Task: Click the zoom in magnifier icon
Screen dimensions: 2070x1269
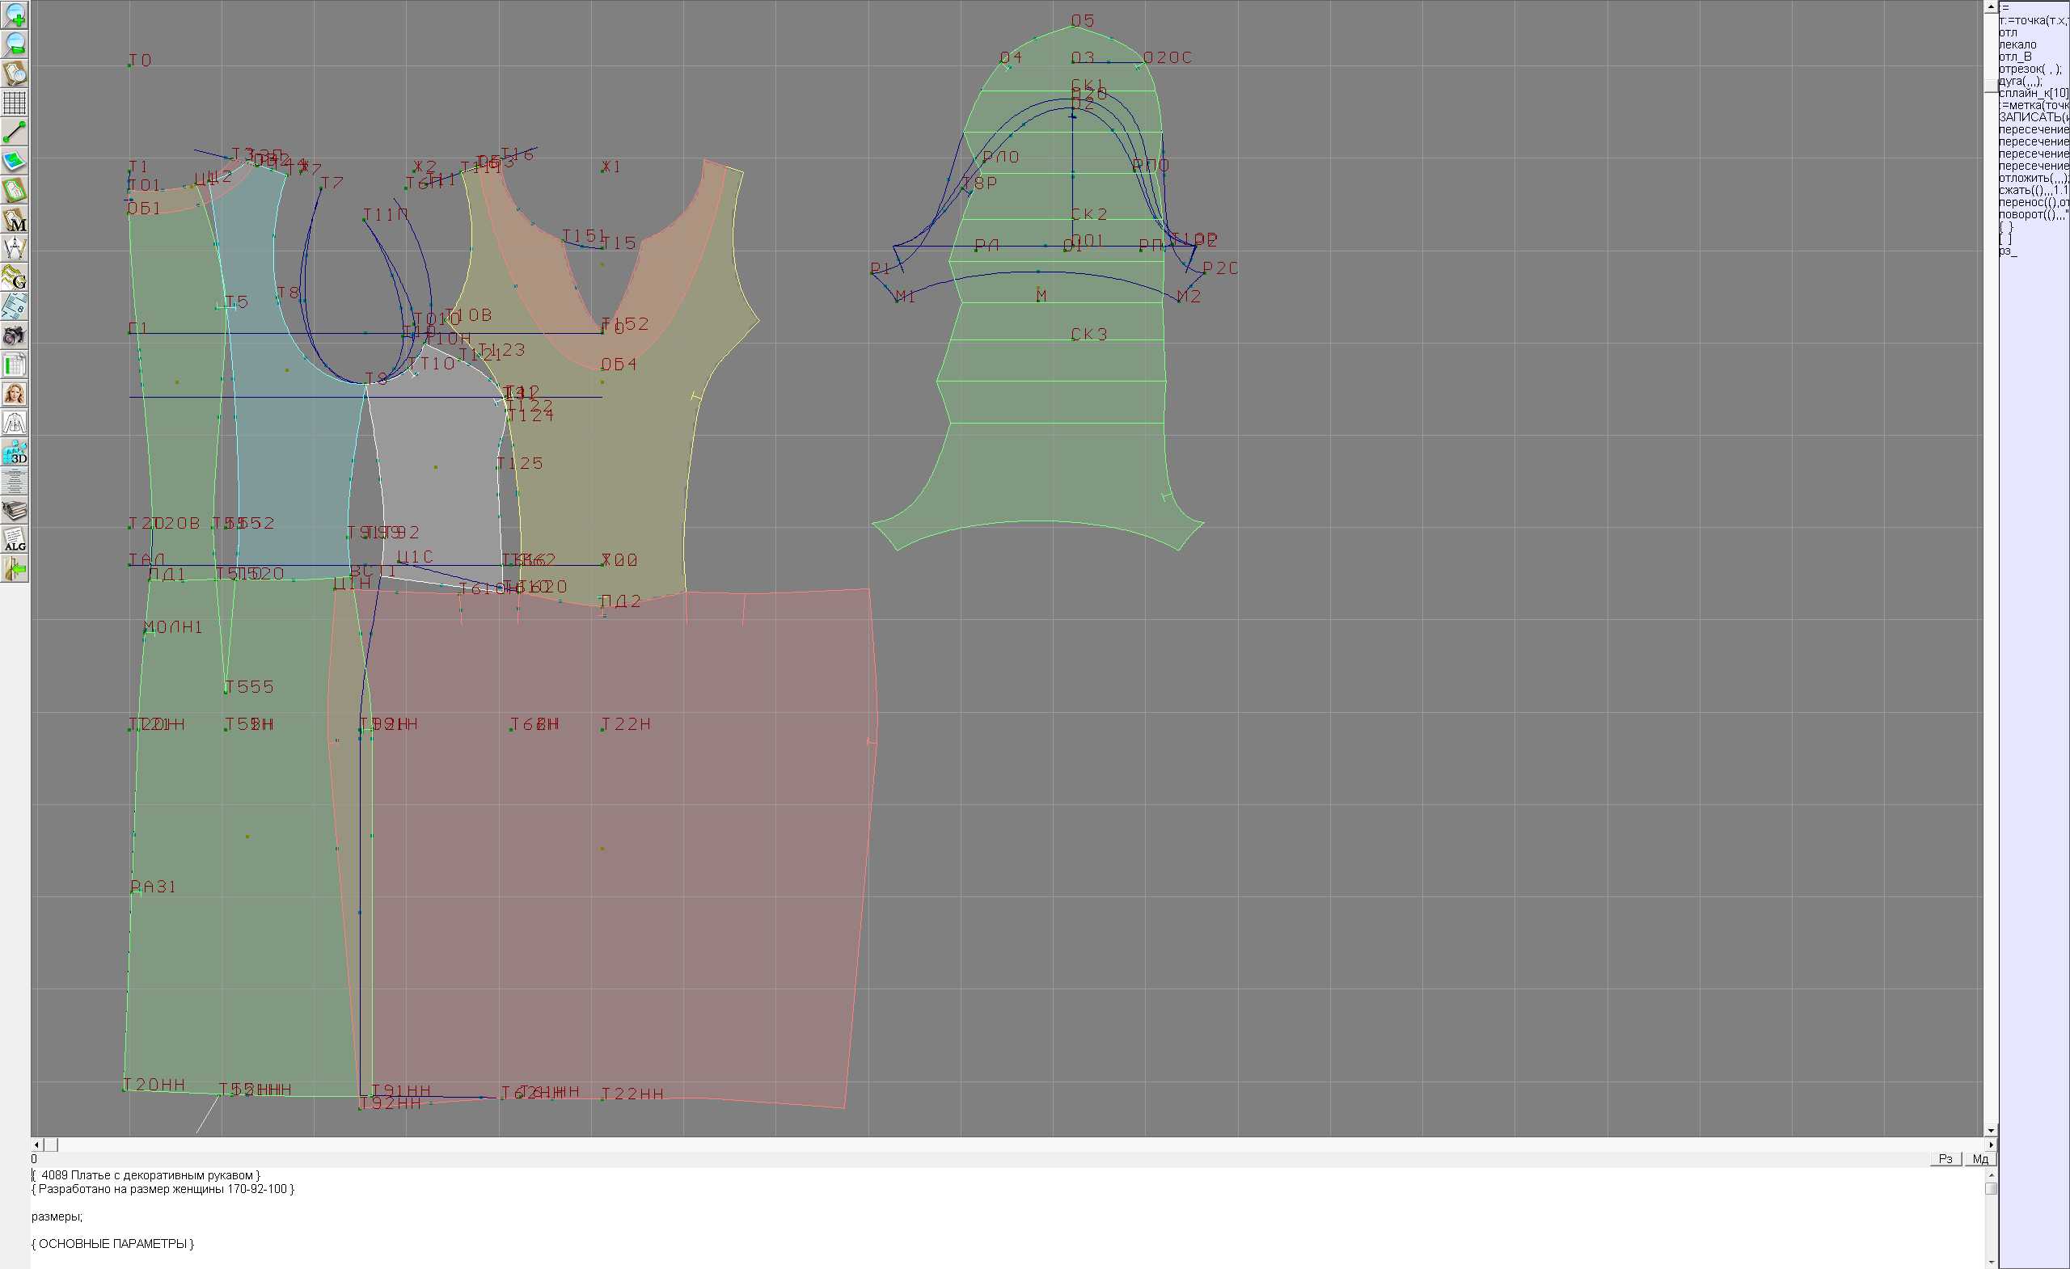Action: [x=15, y=15]
